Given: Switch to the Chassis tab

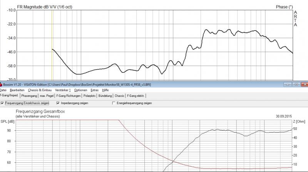Looking at the screenshot, I should click(x=119, y=96).
